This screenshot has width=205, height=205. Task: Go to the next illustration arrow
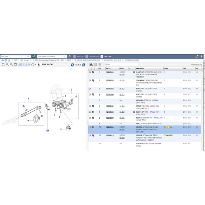(84, 65)
